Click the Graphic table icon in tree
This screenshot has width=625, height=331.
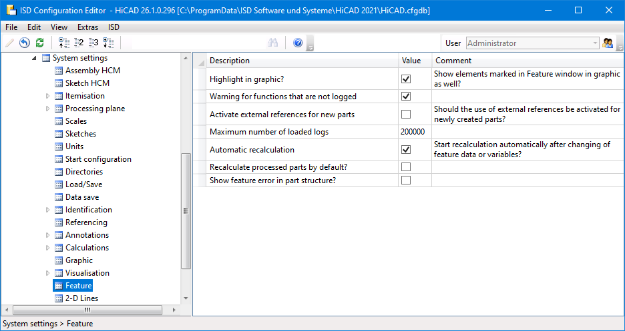[59, 260]
